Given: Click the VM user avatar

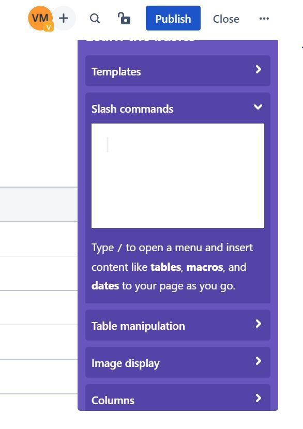Looking at the screenshot, I should pyautogui.click(x=40, y=18).
